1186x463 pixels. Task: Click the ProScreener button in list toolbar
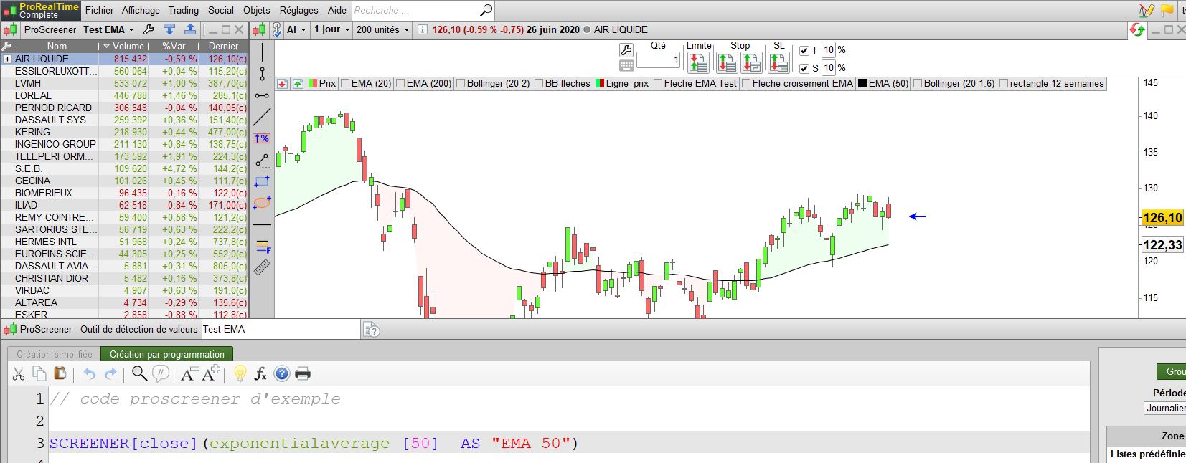coord(50,29)
